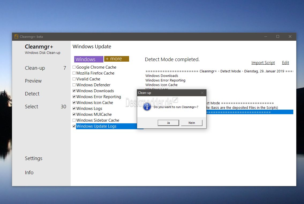Maximize the Cleanmgr+ beta window
The width and height of the screenshot is (304, 204).
pos(278,36)
